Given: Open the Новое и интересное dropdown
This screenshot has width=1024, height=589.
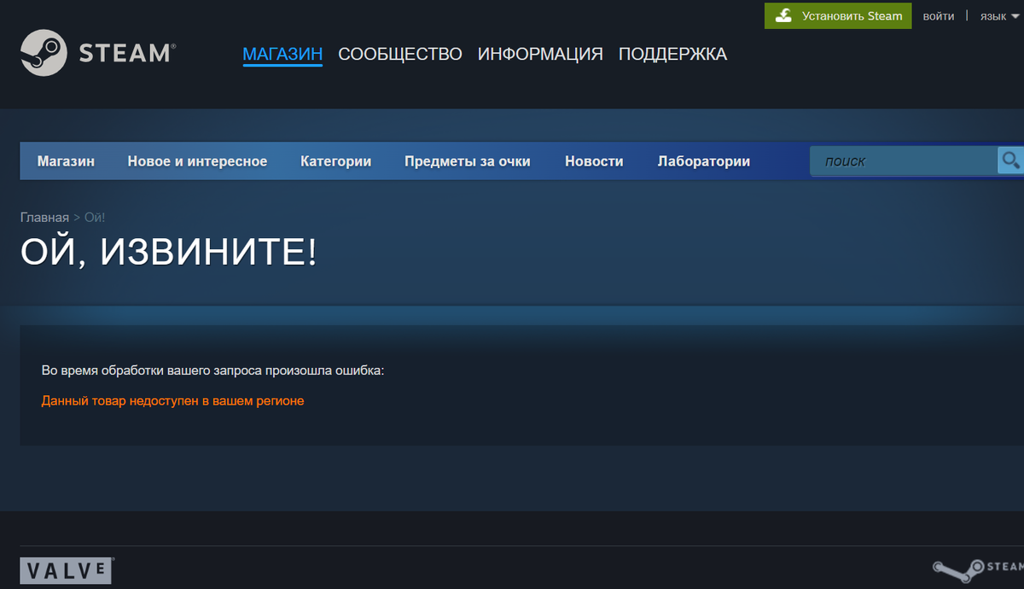Looking at the screenshot, I should [x=197, y=160].
